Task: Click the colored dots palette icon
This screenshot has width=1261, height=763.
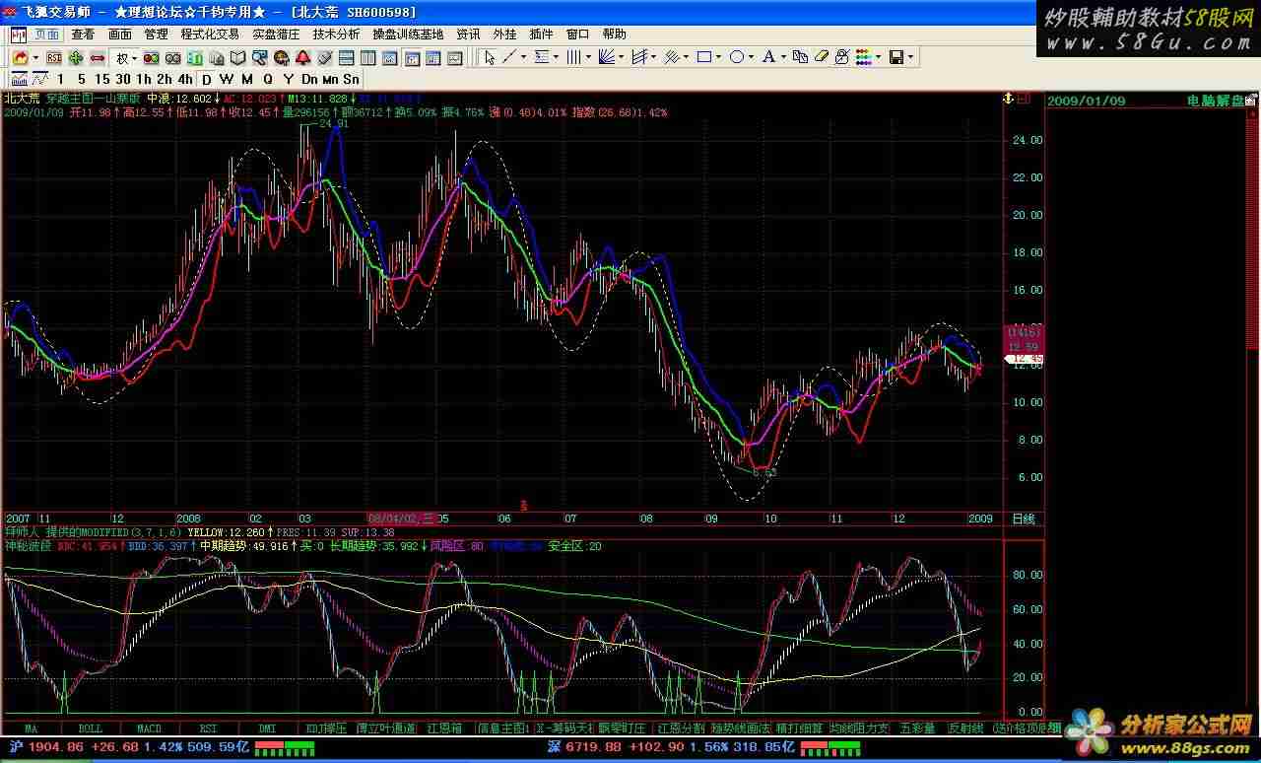Action: point(862,57)
